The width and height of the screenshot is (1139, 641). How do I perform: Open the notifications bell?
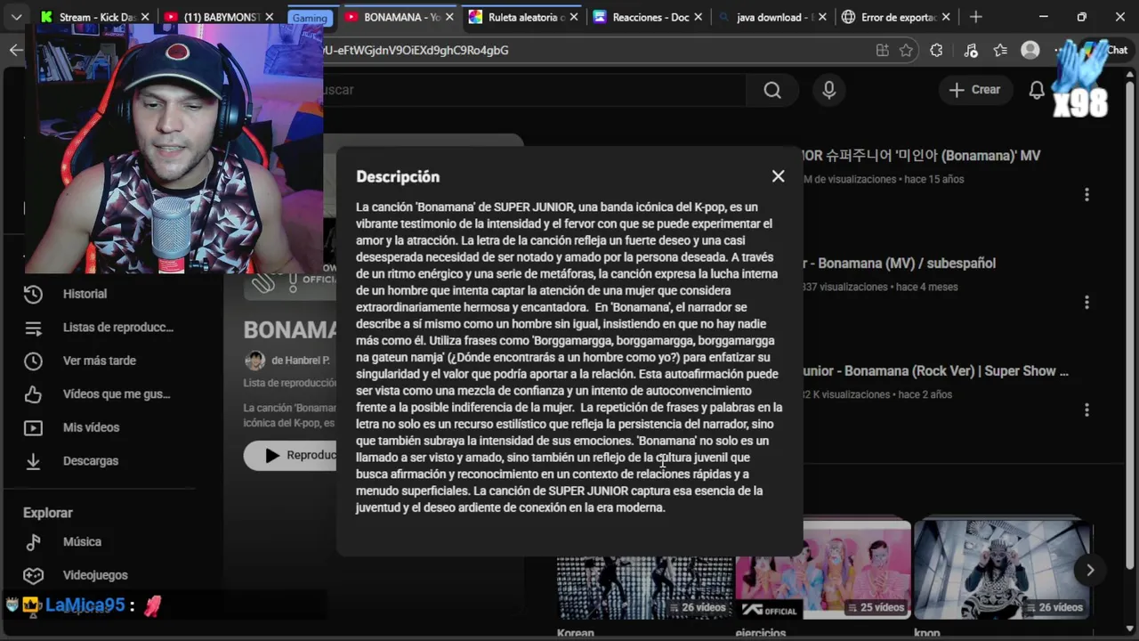tap(1037, 90)
